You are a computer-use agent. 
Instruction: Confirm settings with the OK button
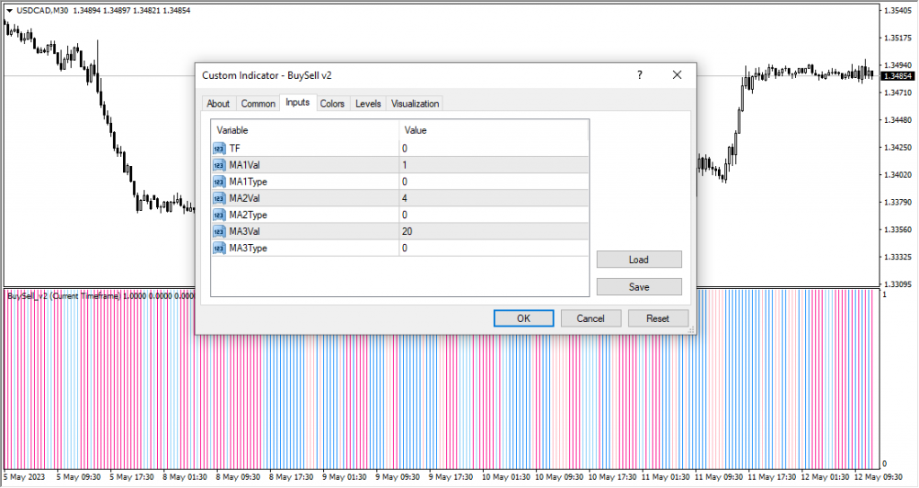coord(523,318)
